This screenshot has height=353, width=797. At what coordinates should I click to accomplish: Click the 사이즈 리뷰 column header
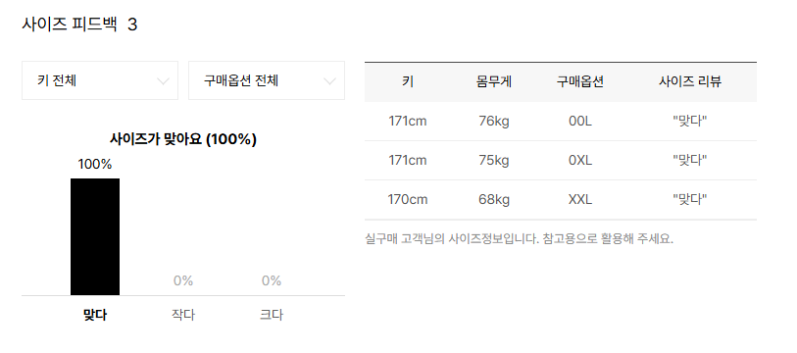tap(690, 81)
